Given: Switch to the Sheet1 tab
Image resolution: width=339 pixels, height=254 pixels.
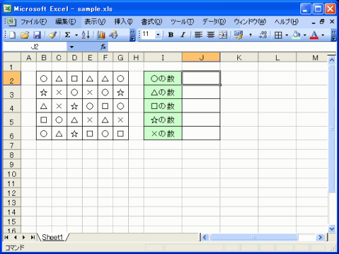Looking at the screenshot, I should point(52,237).
